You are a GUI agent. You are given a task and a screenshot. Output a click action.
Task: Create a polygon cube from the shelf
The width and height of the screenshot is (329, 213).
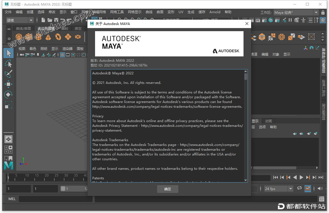pos(29,37)
